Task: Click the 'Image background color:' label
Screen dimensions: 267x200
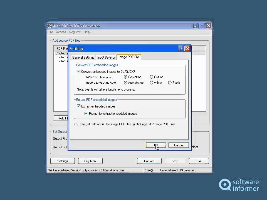Action: [101, 82]
